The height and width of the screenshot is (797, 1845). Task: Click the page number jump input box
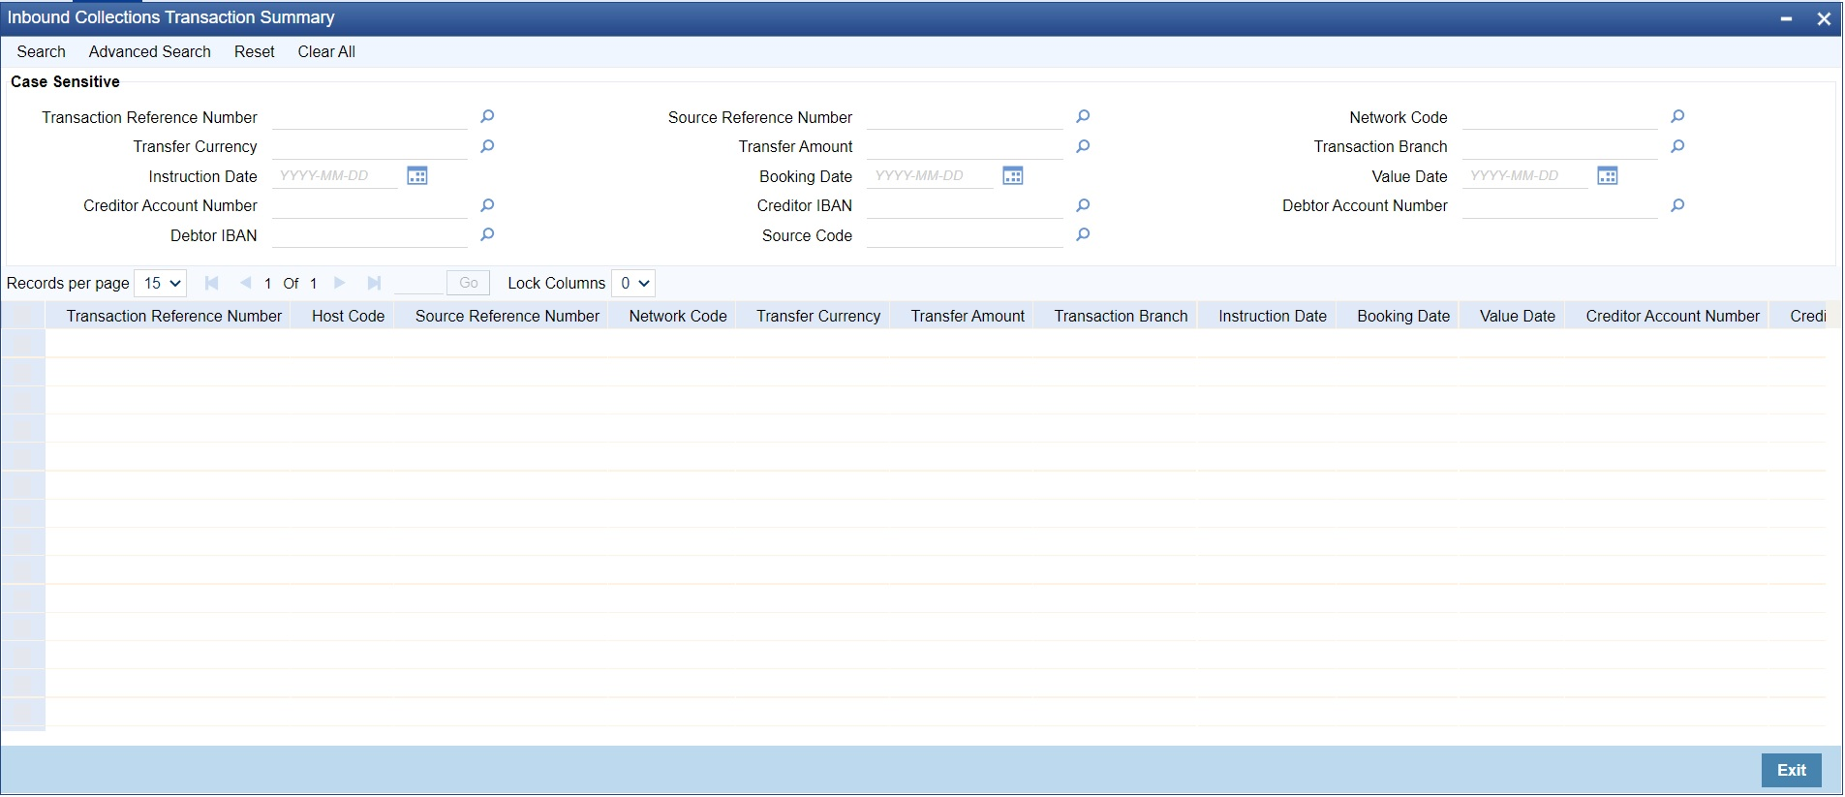tap(418, 283)
